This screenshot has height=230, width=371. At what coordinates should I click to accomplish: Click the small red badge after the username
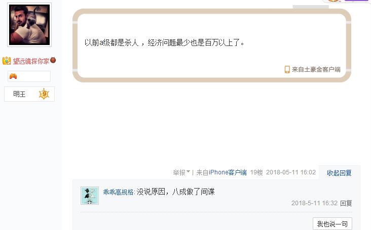point(53,60)
